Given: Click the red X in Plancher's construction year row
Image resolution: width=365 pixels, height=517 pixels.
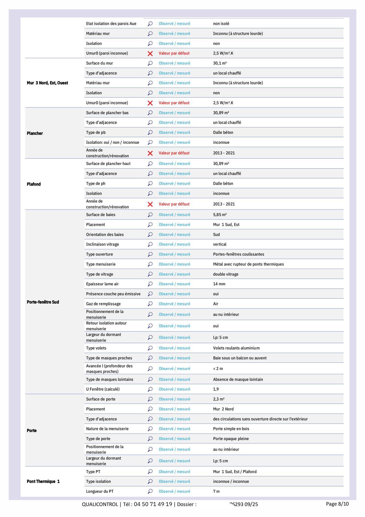Looking at the screenshot, I should [x=150, y=153].
